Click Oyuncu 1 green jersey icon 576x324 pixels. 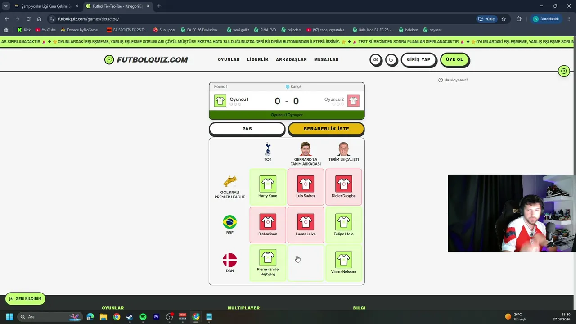[220, 101]
